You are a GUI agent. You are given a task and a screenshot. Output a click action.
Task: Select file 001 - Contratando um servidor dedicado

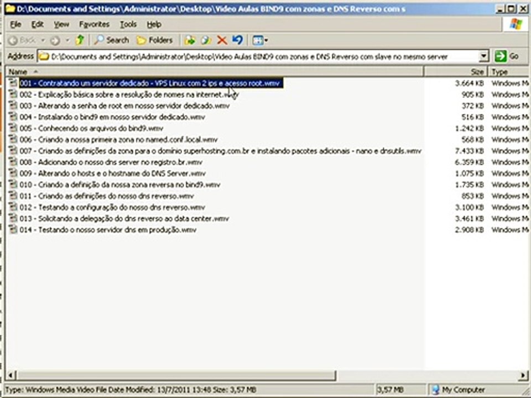pos(150,83)
